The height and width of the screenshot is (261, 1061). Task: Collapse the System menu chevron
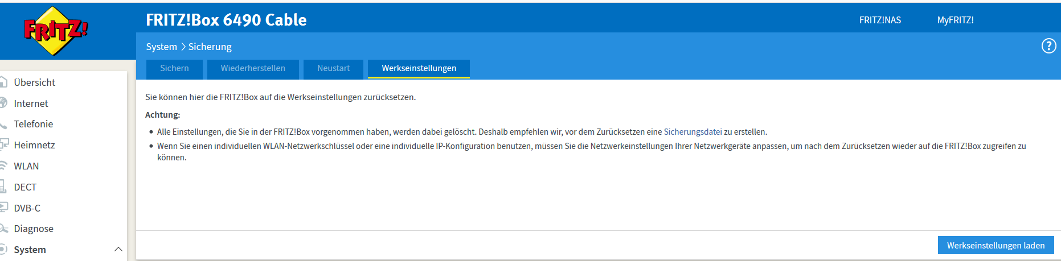click(118, 249)
